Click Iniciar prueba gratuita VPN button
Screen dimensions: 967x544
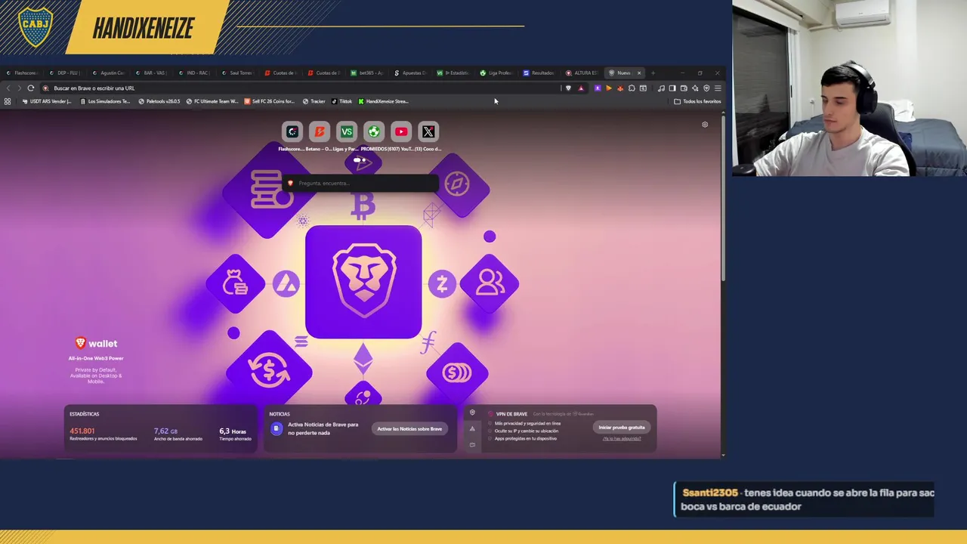(622, 428)
